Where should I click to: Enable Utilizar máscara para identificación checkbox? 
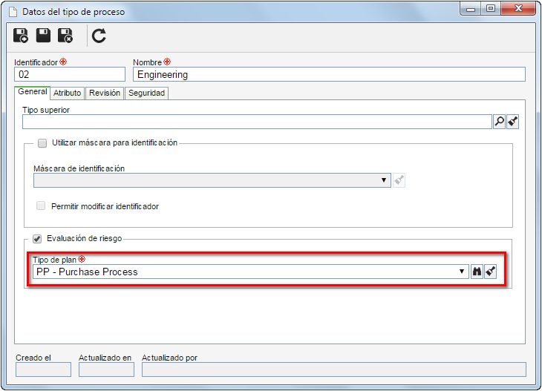point(42,143)
